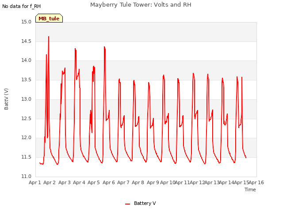
Task: Click the chart title 'Mayberry Tule Tower: Volts and RH'
Action: click(141, 5)
